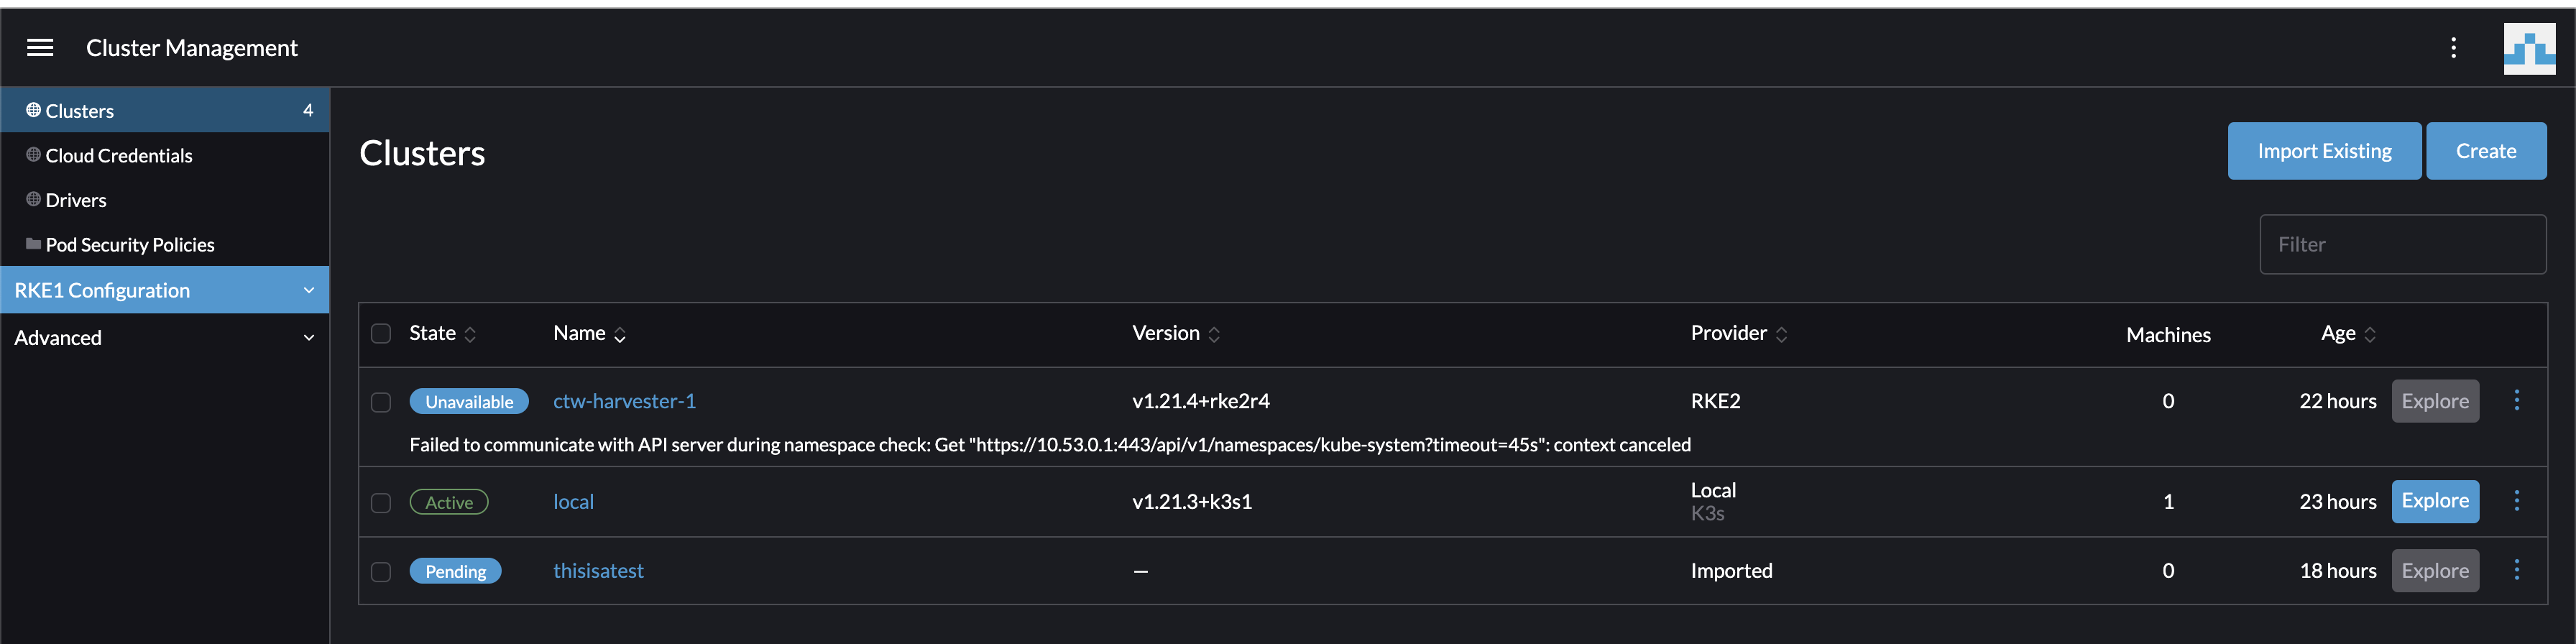Image resolution: width=2576 pixels, height=644 pixels.
Task: Click the Import Existing button
Action: [2324, 150]
